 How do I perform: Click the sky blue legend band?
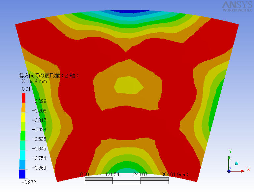pyautogui.click(x=22, y=165)
